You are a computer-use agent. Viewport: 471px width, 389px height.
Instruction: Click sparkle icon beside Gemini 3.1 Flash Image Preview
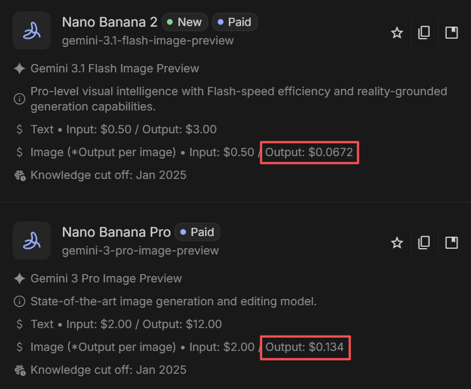(x=19, y=69)
